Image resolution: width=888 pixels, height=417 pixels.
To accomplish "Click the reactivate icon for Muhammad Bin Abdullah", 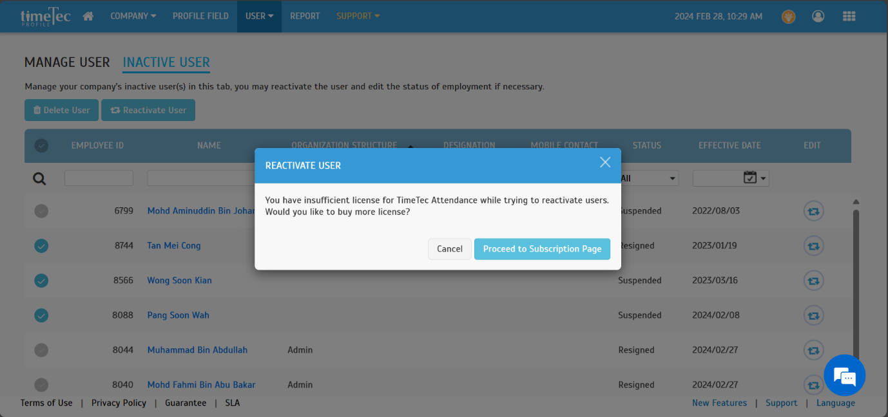I will pyautogui.click(x=813, y=350).
